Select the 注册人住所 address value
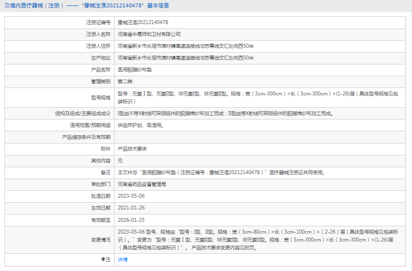The height and width of the screenshot is (271, 412). (185, 46)
